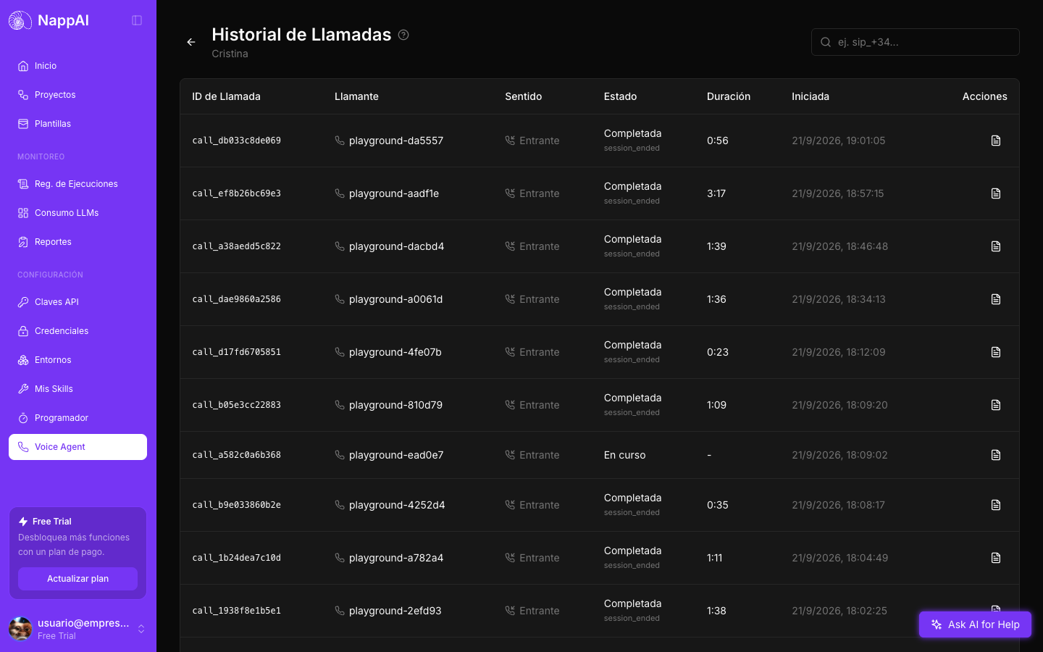Click the Actualizar plan button
Viewport: 1043px width, 652px height.
click(x=78, y=579)
